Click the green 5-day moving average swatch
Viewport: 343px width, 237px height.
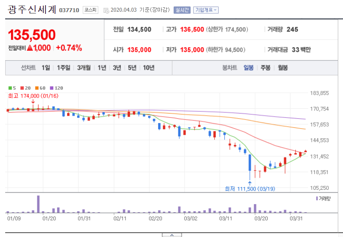(x=10, y=88)
